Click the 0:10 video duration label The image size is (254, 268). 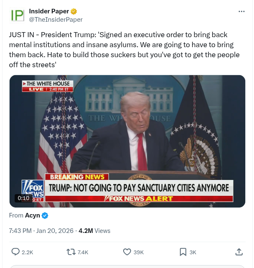click(24, 198)
